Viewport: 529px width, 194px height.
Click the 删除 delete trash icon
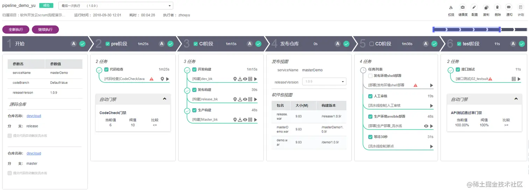498,7
